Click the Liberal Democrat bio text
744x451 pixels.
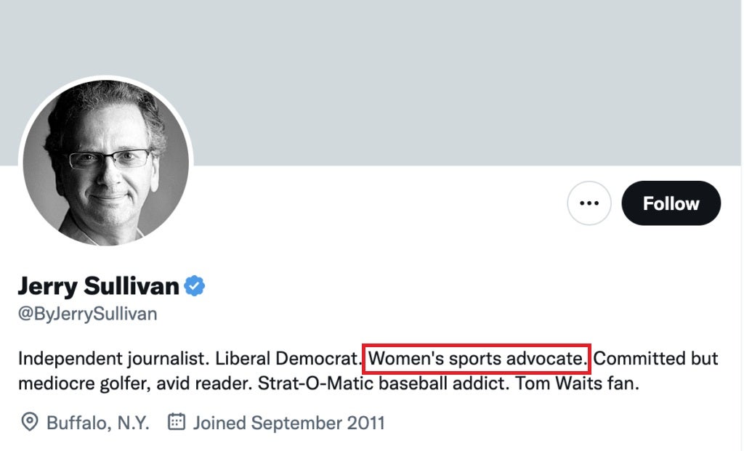pyautogui.click(x=288, y=359)
